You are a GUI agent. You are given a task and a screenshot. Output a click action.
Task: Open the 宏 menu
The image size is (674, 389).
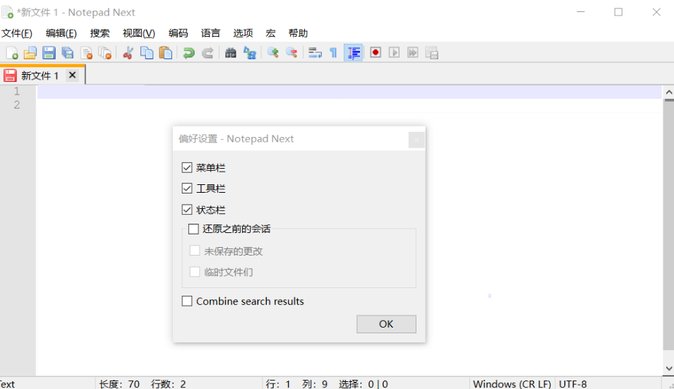pyautogui.click(x=270, y=33)
